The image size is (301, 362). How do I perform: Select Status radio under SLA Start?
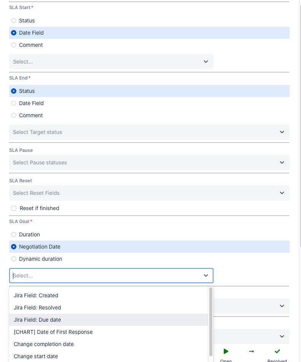click(14, 21)
